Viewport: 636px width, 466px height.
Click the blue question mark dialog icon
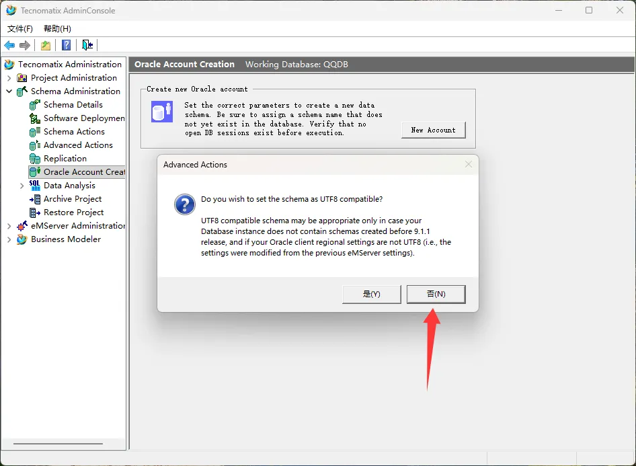[185, 204]
